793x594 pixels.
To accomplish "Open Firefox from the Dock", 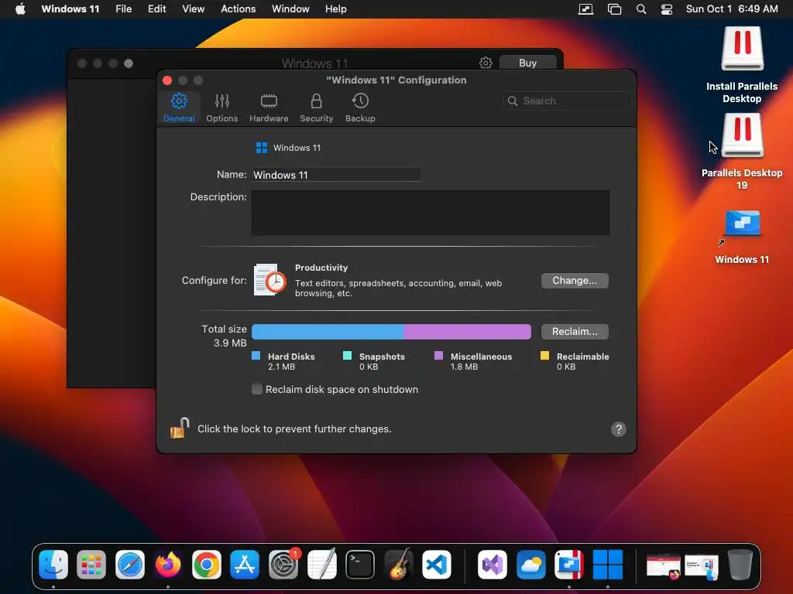I will coord(168,564).
